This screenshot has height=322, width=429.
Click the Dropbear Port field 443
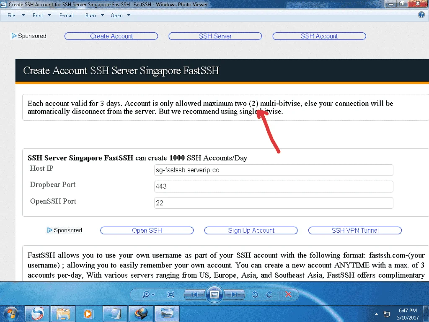pyautogui.click(x=274, y=187)
